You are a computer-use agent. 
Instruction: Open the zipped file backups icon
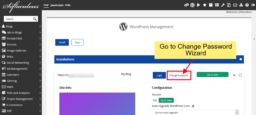pyautogui.click(x=229, y=5)
